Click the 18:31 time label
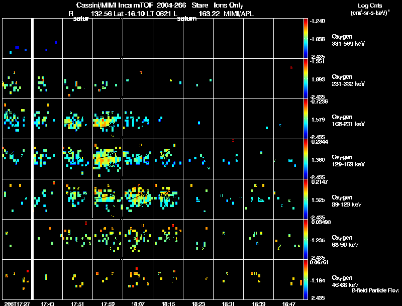This screenshot has height=306, width=402. [x=228, y=304]
